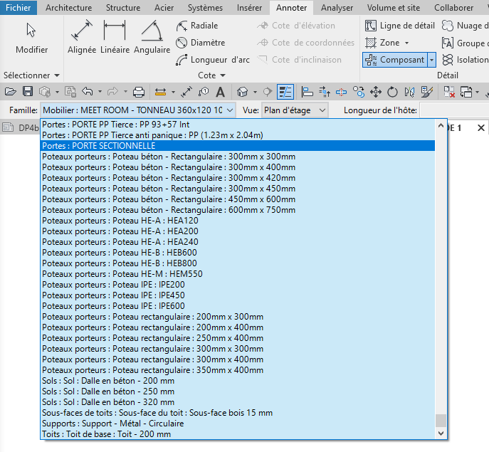The width and height of the screenshot is (489, 452).
Task: Select the Modifier arrow tool
Action: coord(31,39)
